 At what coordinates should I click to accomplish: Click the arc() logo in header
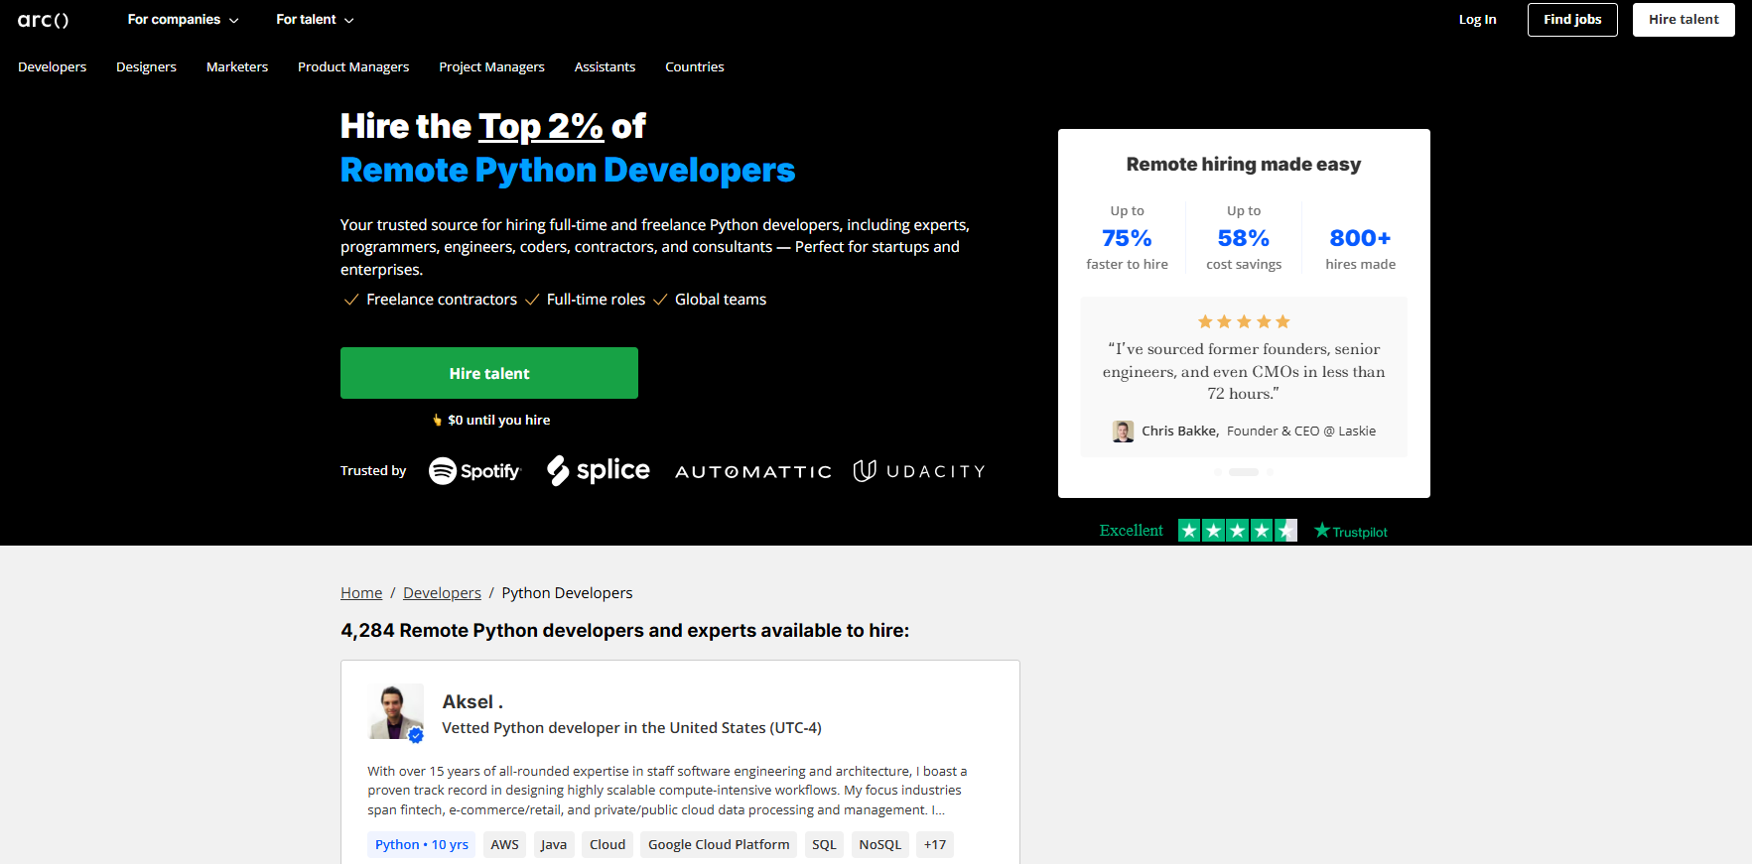click(43, 20)
